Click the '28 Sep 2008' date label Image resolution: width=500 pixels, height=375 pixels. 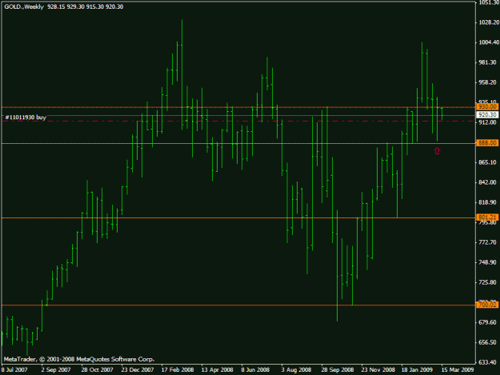click(338, 370)
